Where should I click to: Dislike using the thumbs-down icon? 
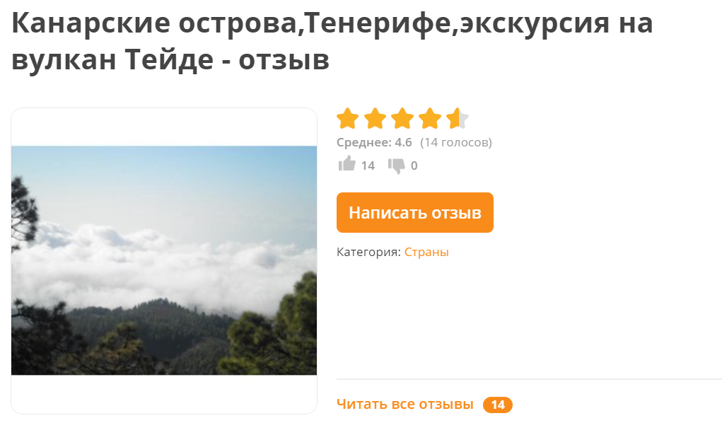(x=397, y=166)
